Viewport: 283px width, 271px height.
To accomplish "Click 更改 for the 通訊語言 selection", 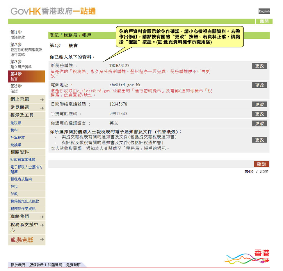I will point(259,123).
